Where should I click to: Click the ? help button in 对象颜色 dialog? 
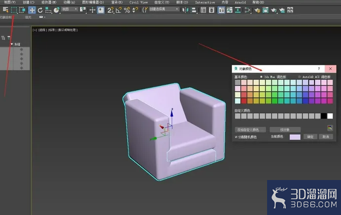[x=319, y=69]
